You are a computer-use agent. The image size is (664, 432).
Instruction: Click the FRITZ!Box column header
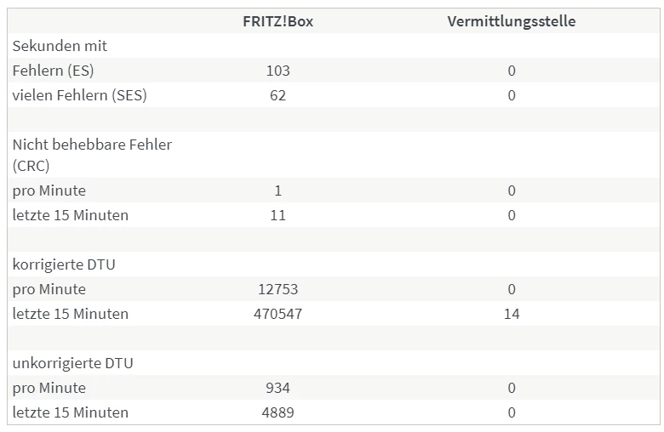pos(278,21)
